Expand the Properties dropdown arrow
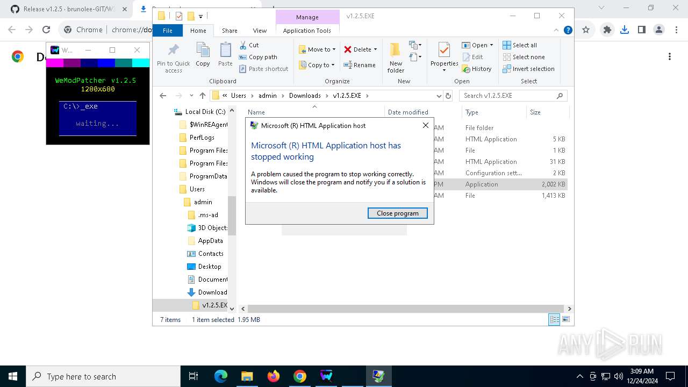 coord(444,70)
